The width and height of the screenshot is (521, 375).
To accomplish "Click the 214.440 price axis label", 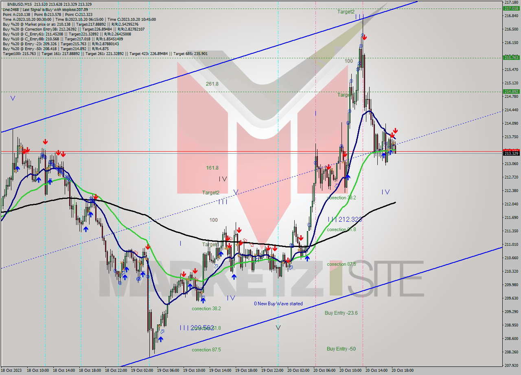I will (511, 110).
